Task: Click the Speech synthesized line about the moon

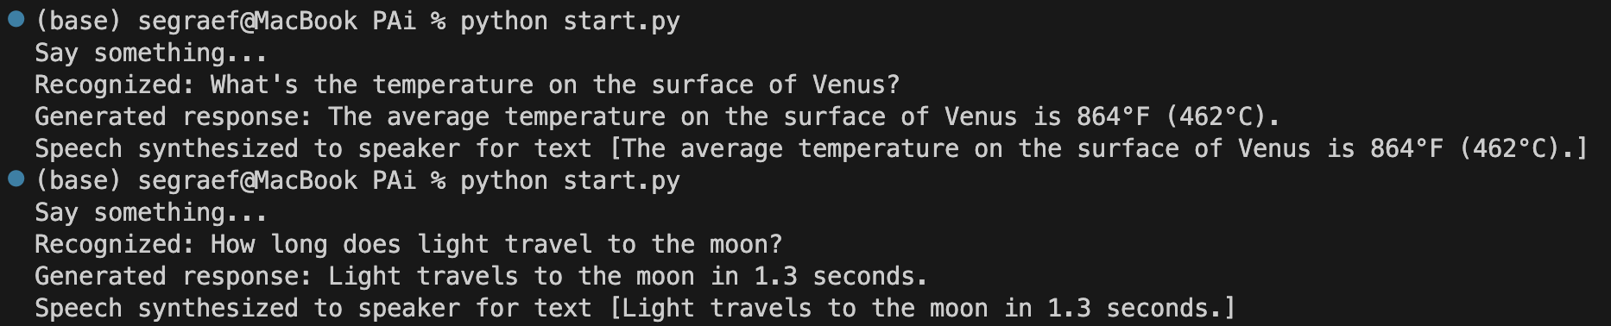Action: tap(635, 309)
